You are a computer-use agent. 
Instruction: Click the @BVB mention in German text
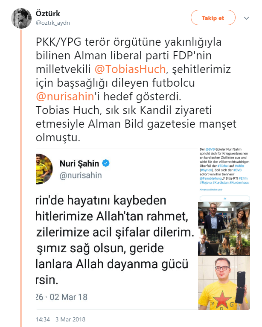click(x=210, y=149)
